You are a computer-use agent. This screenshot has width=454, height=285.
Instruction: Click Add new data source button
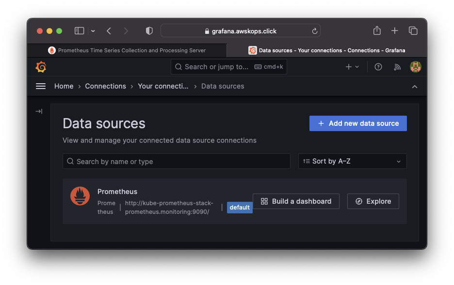[358, 123]
